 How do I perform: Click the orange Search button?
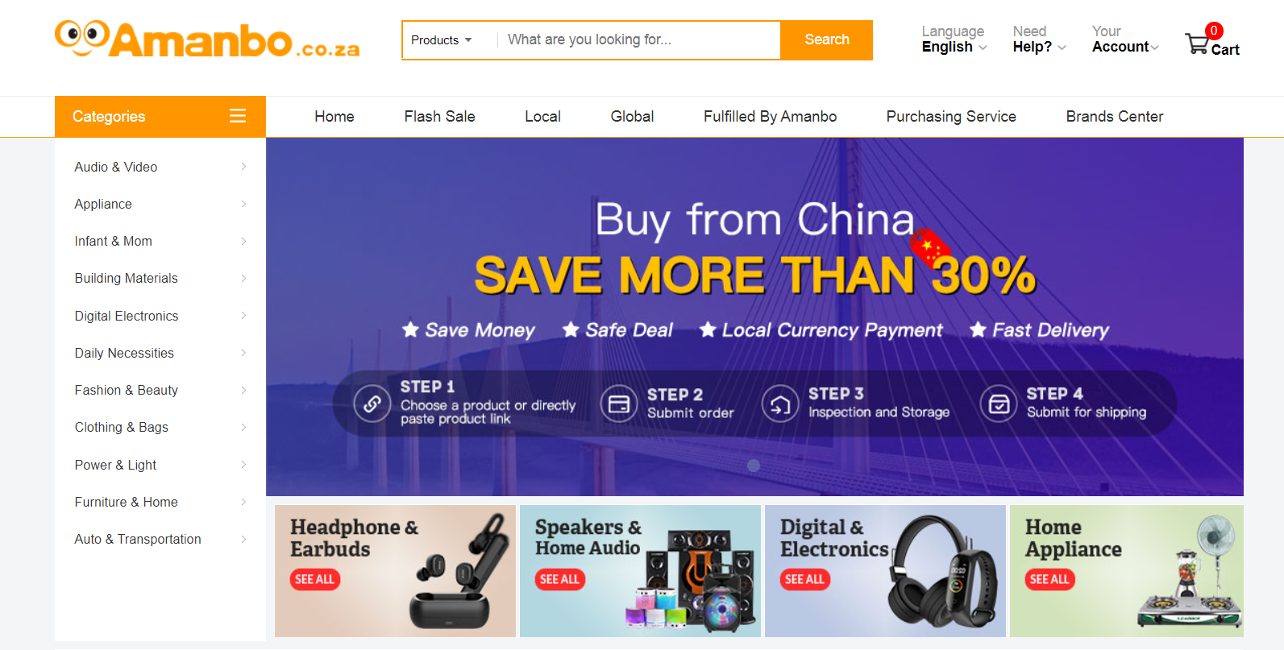coord(826,40)
